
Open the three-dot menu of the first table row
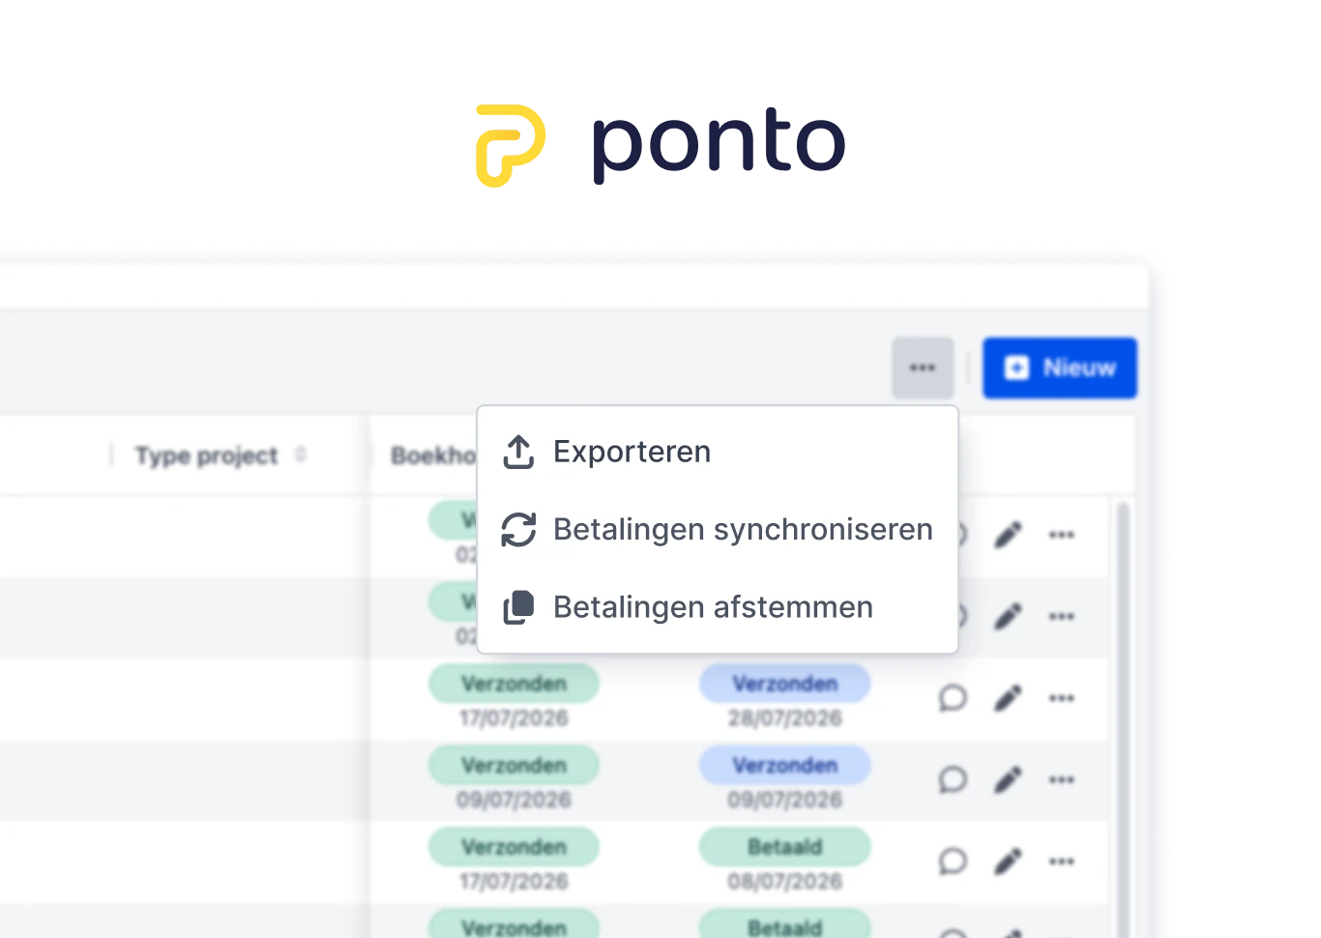1062,535
